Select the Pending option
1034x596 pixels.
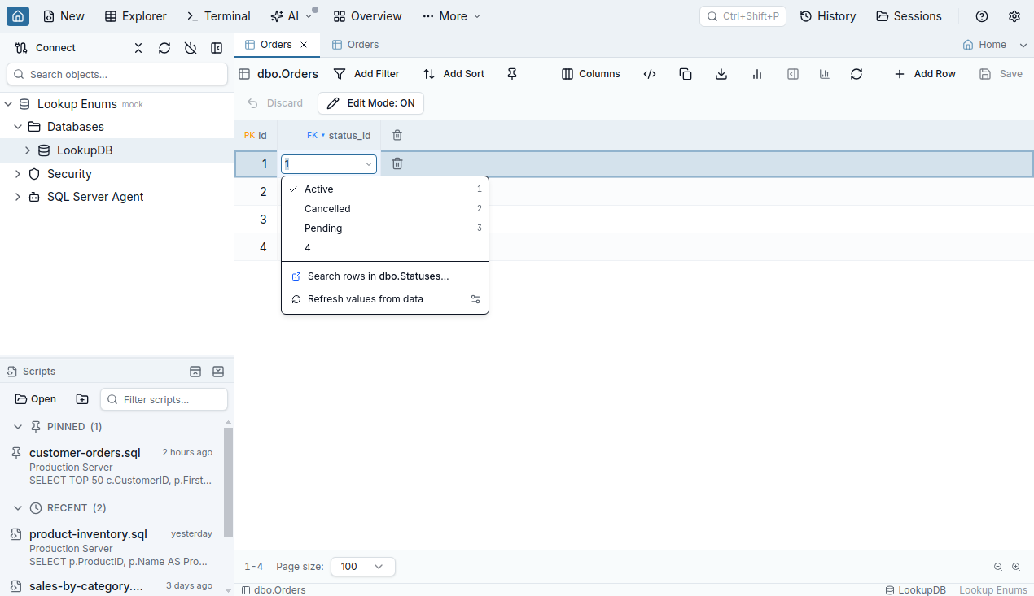click(385, 228)
